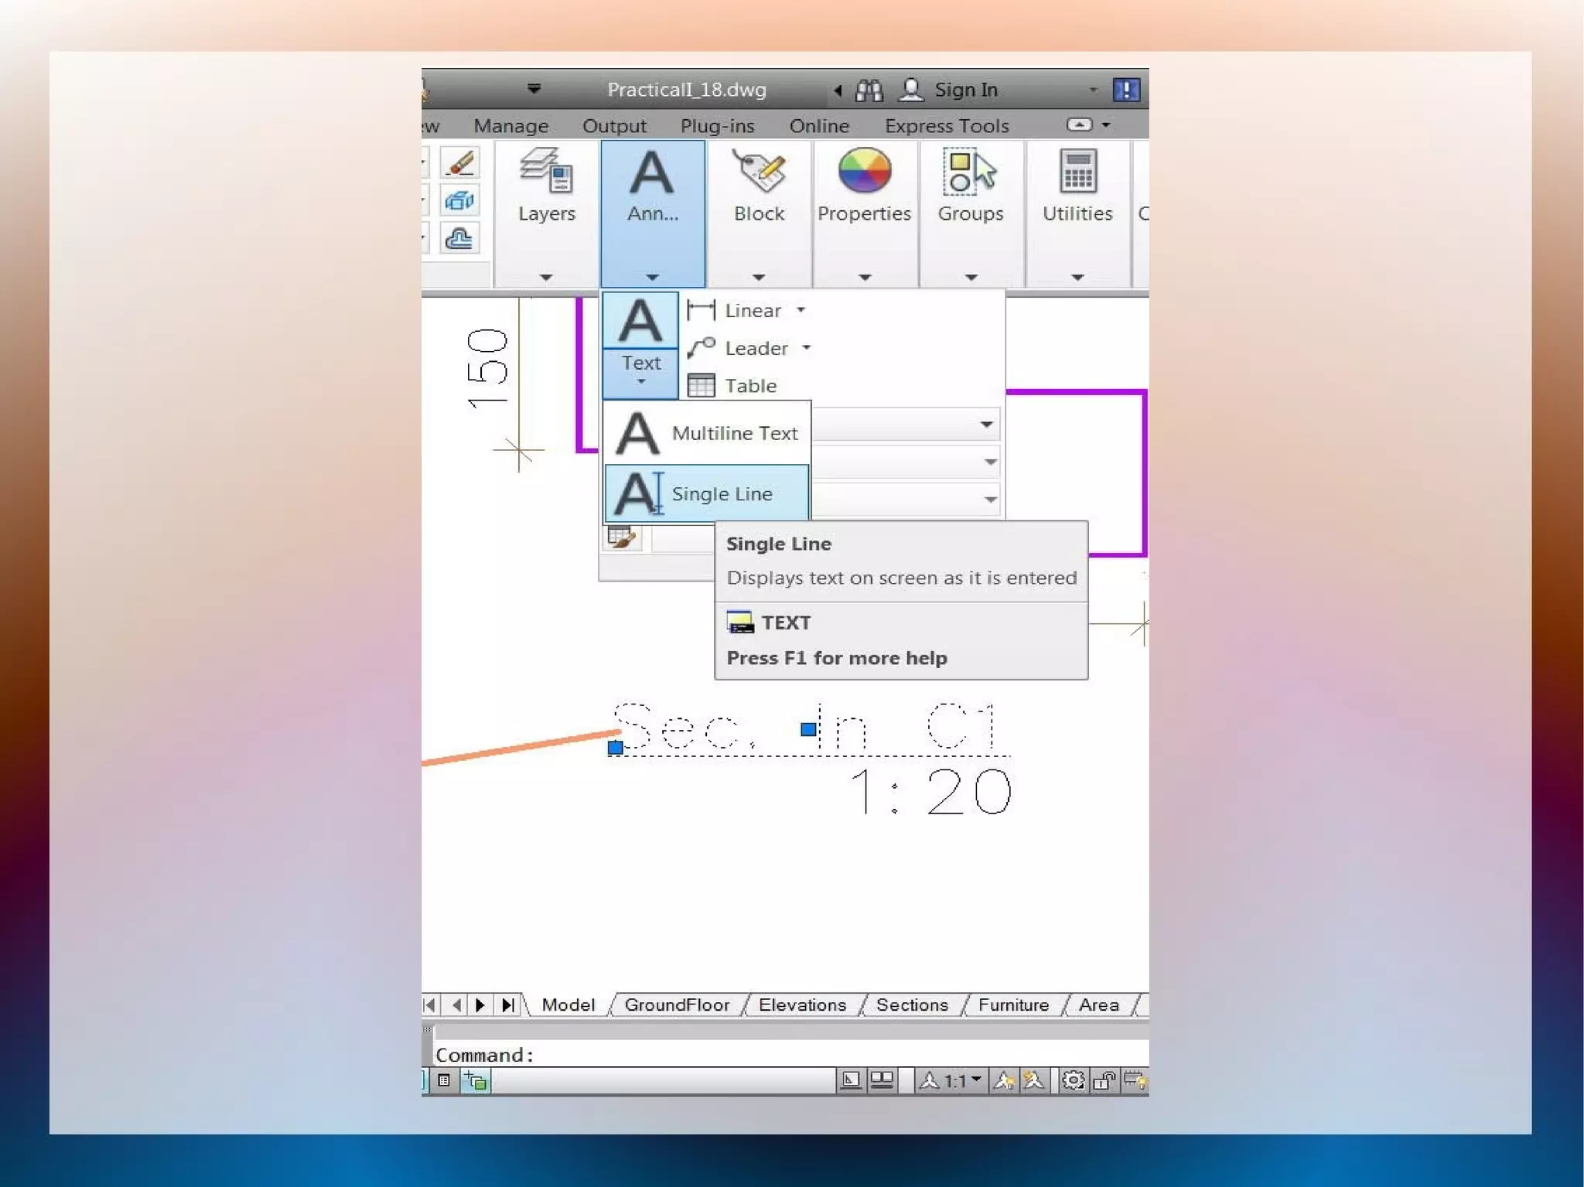
Task: Expand the Leader dropdown arrow
Action: click(807, 348)
